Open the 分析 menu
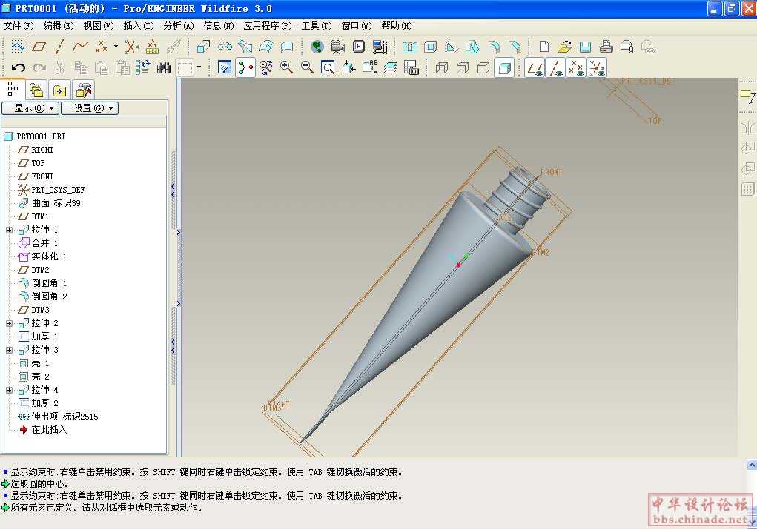 pos(179,26)
